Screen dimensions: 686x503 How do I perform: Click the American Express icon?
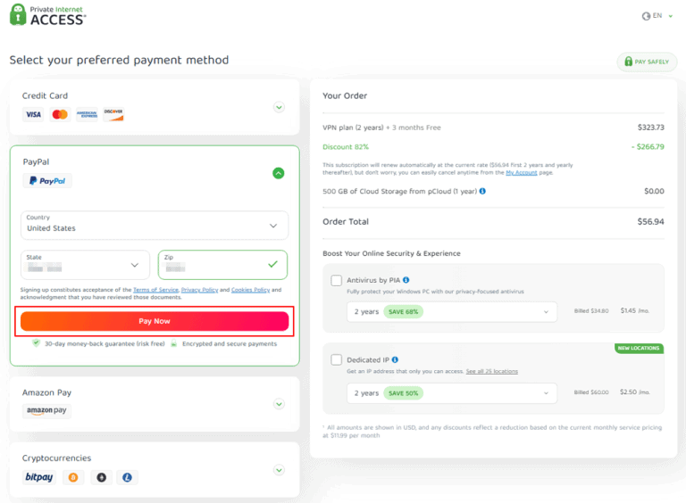point(87,115)
